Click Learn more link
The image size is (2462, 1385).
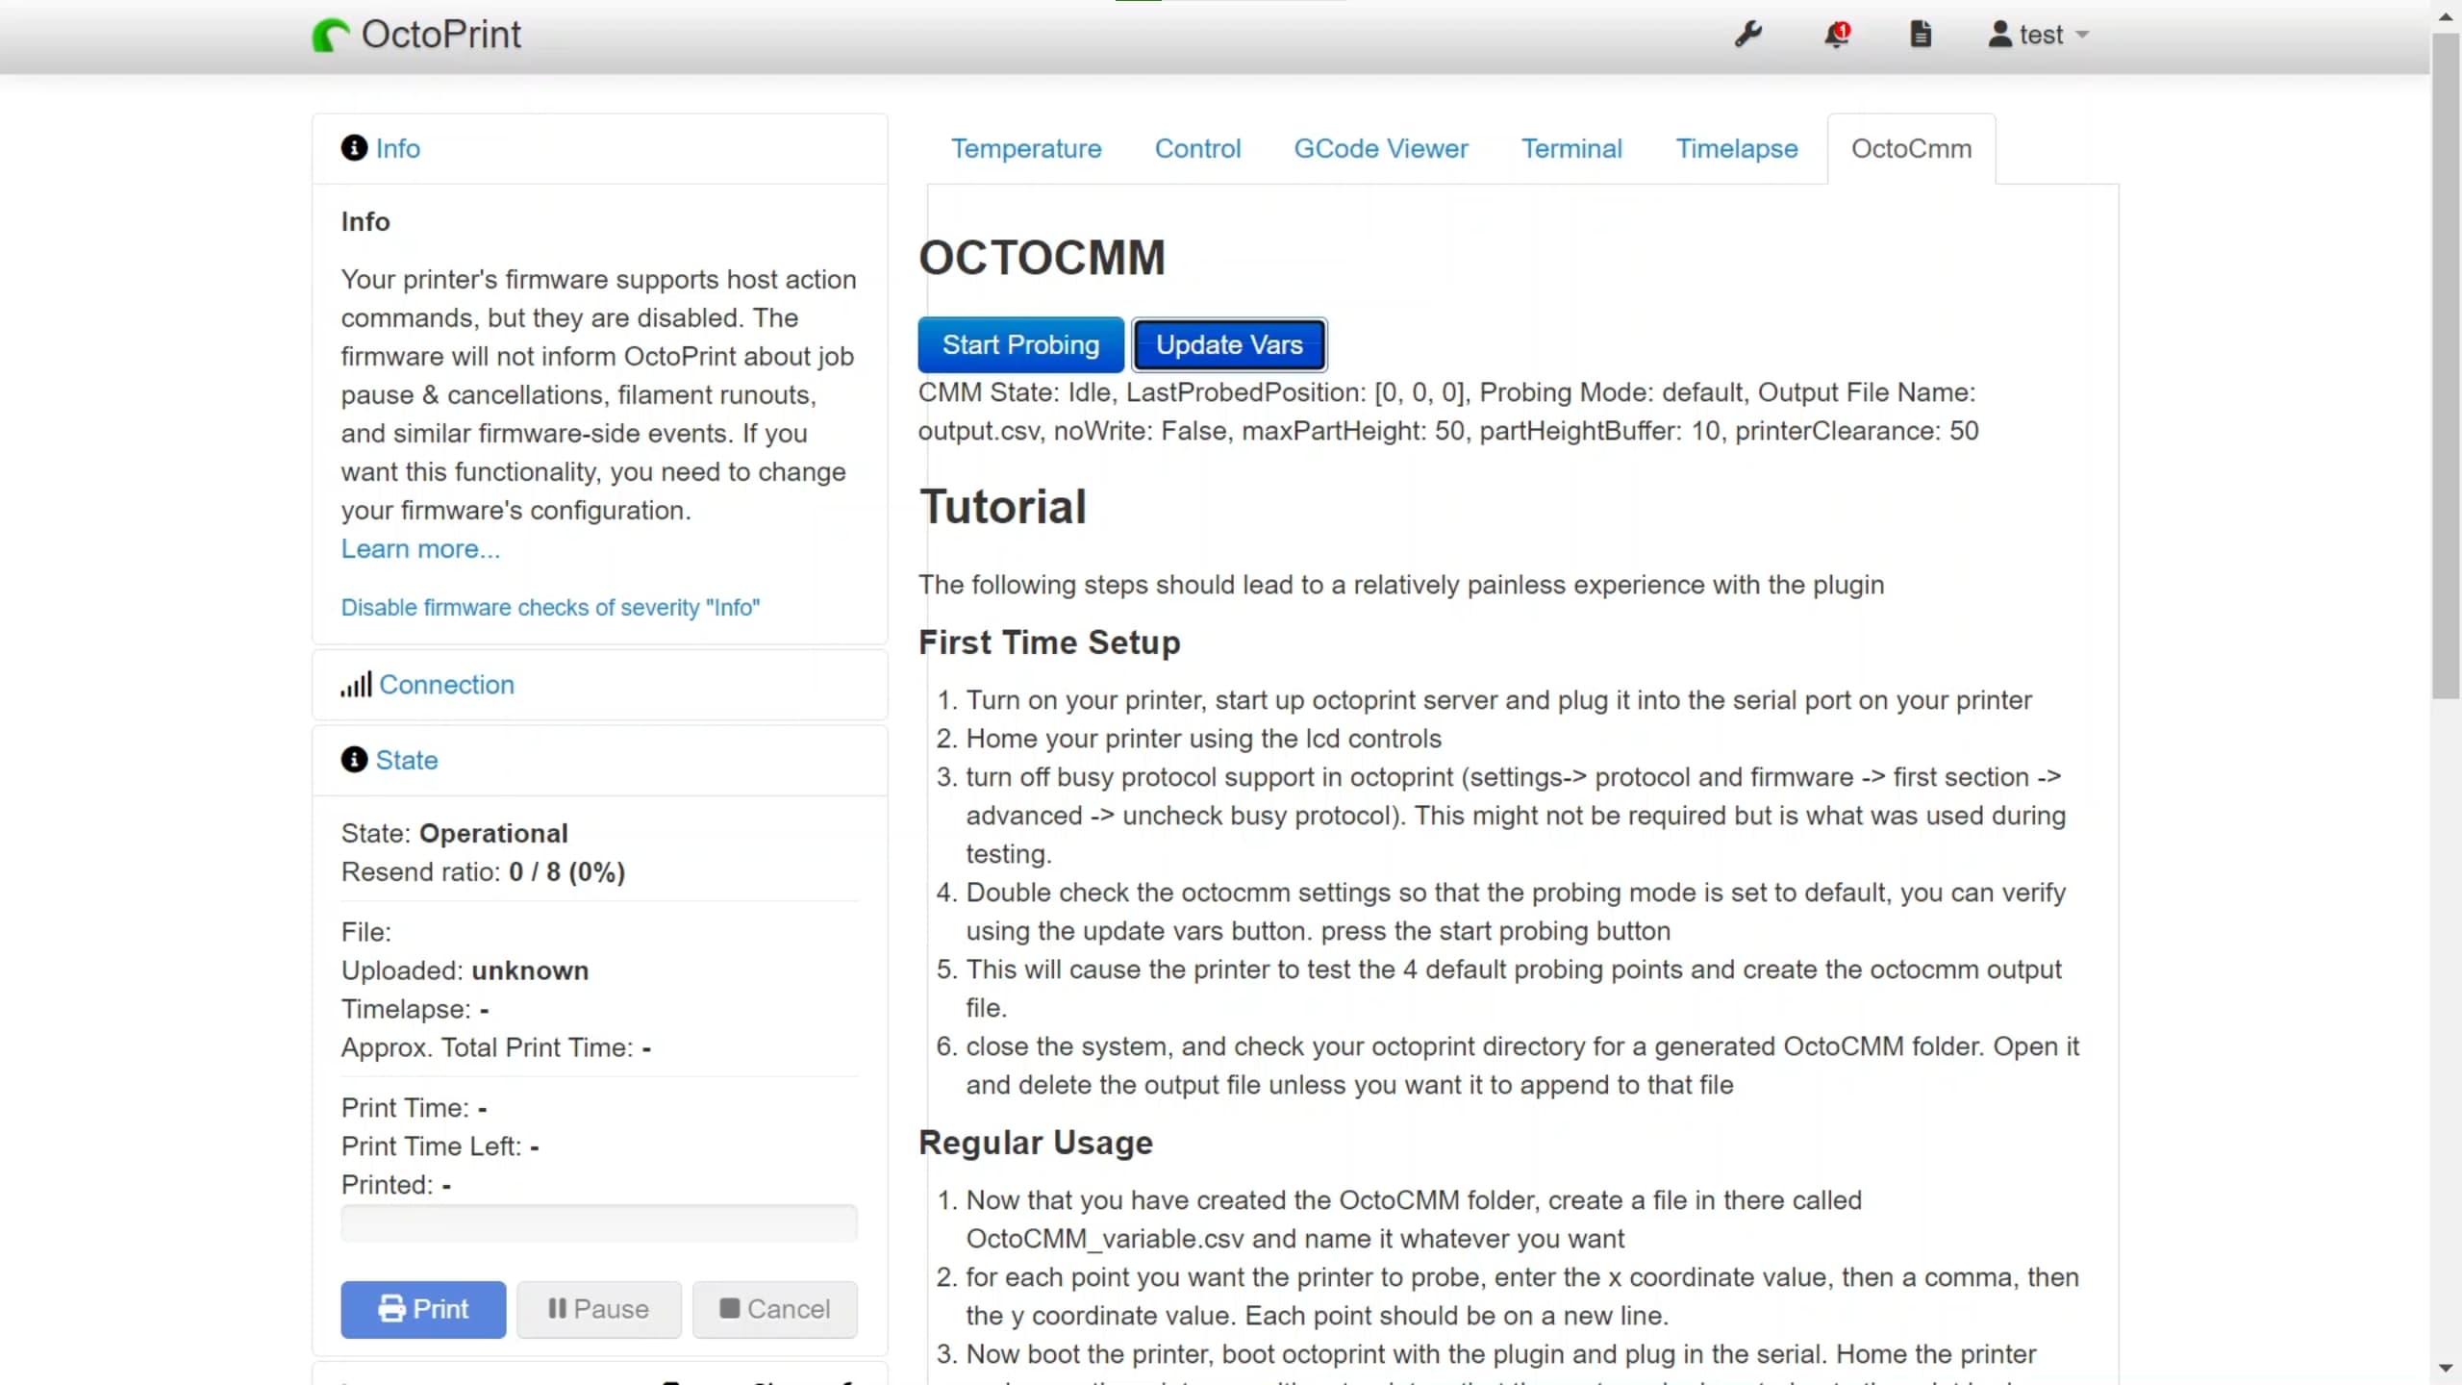point(419,548)
